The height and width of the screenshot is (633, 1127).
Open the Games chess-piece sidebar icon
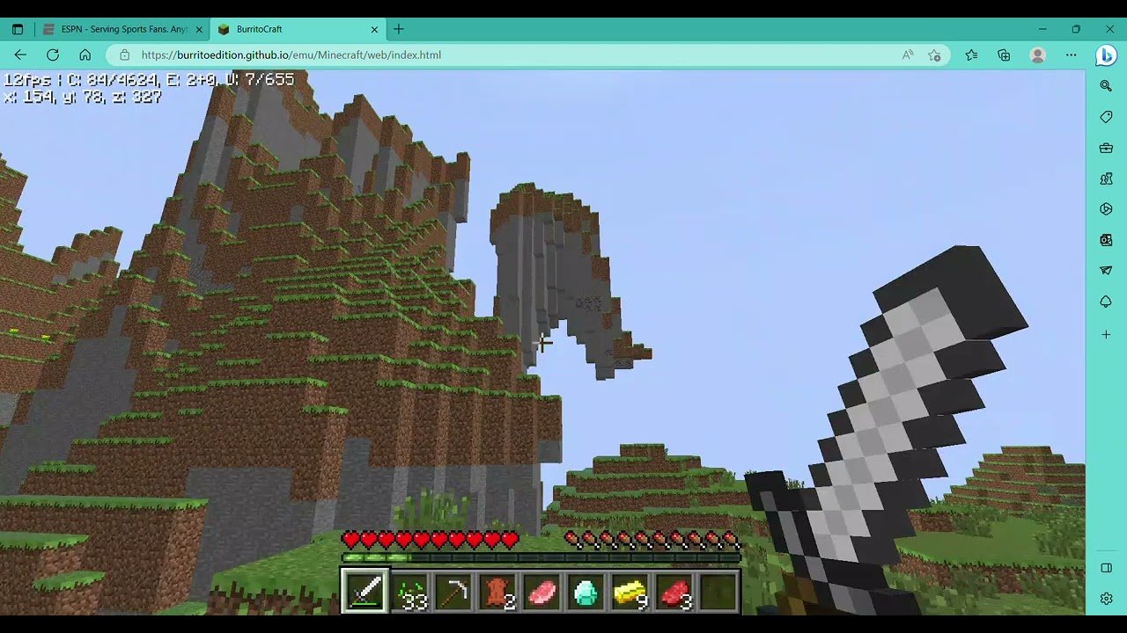pyautogui.click(x=1106, y=178)
